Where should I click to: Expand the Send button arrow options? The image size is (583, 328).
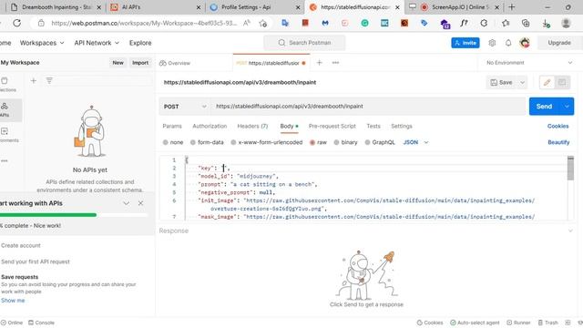pos(567,107)
